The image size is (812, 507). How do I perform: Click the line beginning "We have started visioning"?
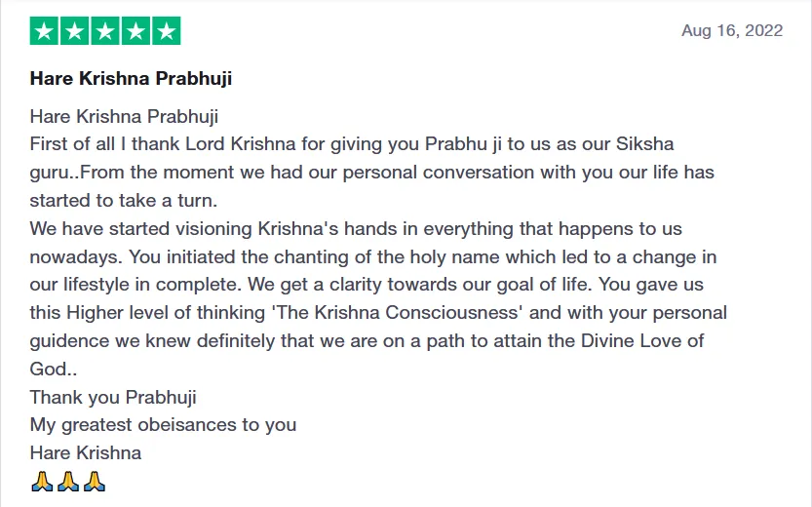point(356,229)
